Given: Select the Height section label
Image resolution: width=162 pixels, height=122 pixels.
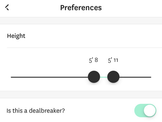Looking at the screenshot, I should pyautogui.click(x=16, y=36).
